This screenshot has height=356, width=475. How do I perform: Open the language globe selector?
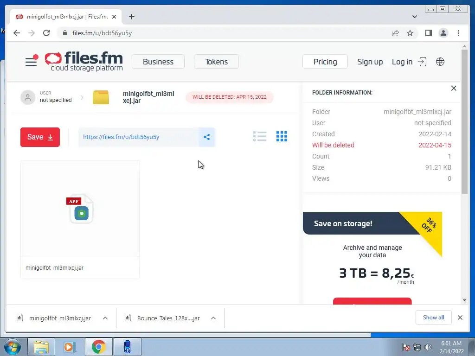[x=440, y=62]
